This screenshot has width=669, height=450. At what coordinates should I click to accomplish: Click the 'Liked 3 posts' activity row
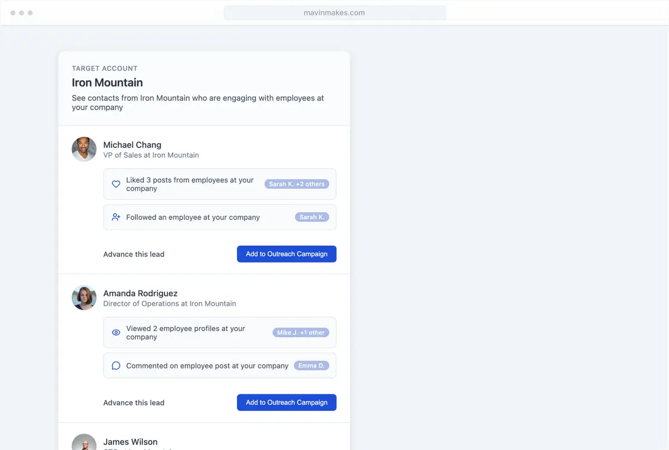190,184
